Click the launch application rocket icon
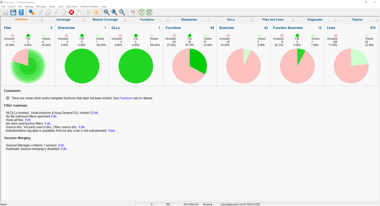380x206 pixels. coord(41,13)
